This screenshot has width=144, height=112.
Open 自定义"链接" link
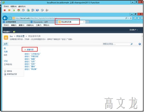(x=30, y=59)
